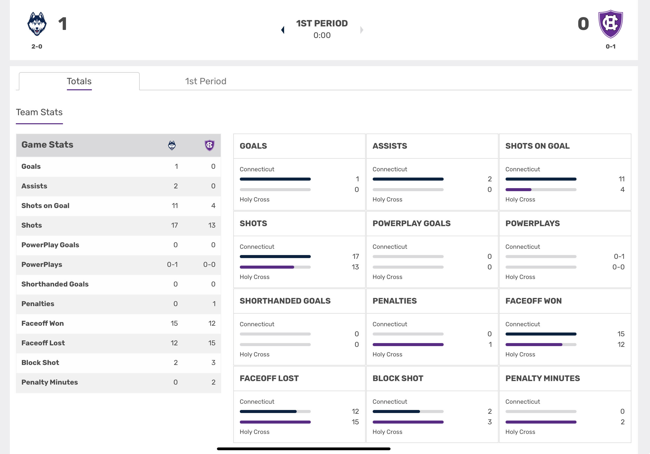Click the Connecticut bar in the ASSISTS card
This screenshot has height=454, width=650.
pos(408,179)
